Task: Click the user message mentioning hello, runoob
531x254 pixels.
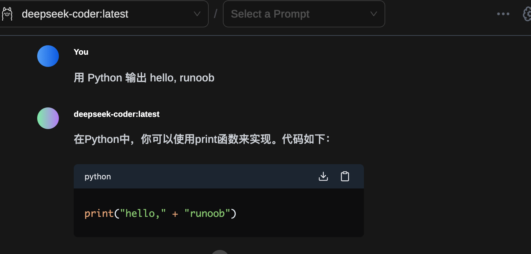Action: 144,78
